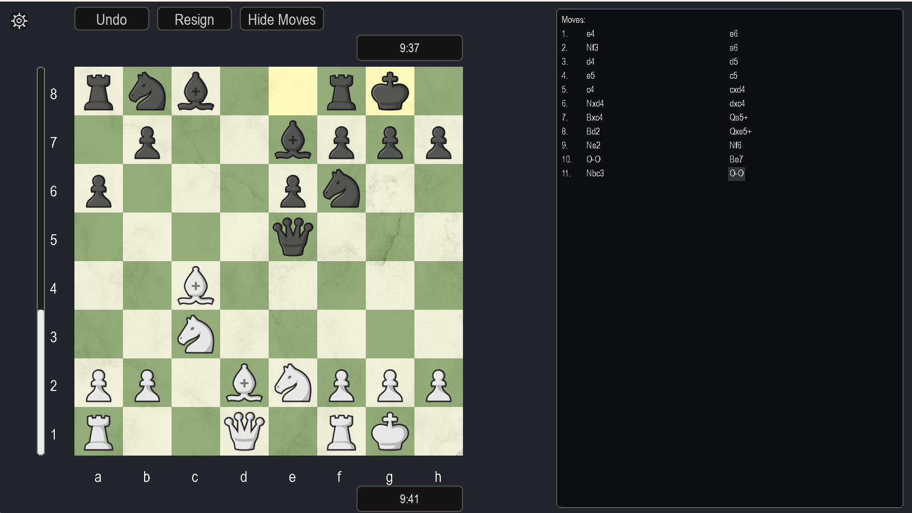Click the evaluation bar beside the board

point(41,261)
